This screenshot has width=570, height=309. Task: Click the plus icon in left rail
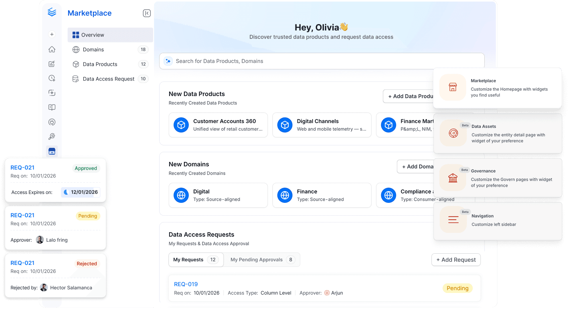pyautogui.click(x=52, y=34)
